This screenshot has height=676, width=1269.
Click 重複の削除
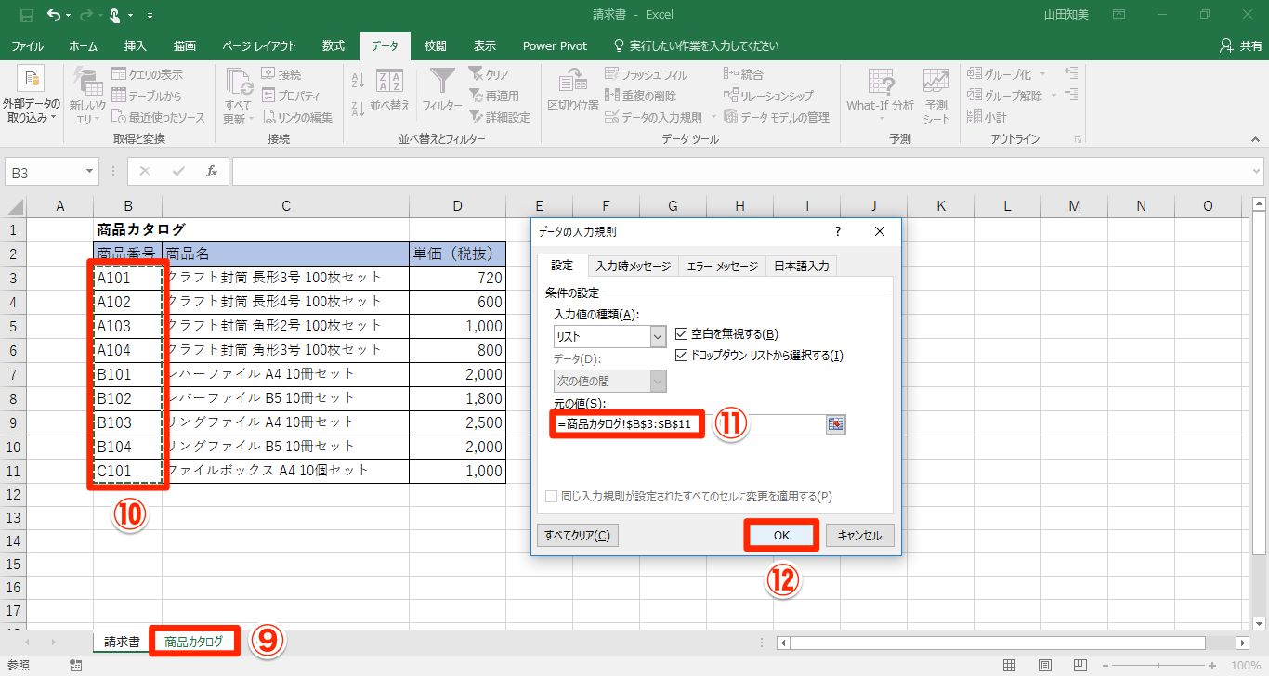pyautogui.click(x=641, y=96)
